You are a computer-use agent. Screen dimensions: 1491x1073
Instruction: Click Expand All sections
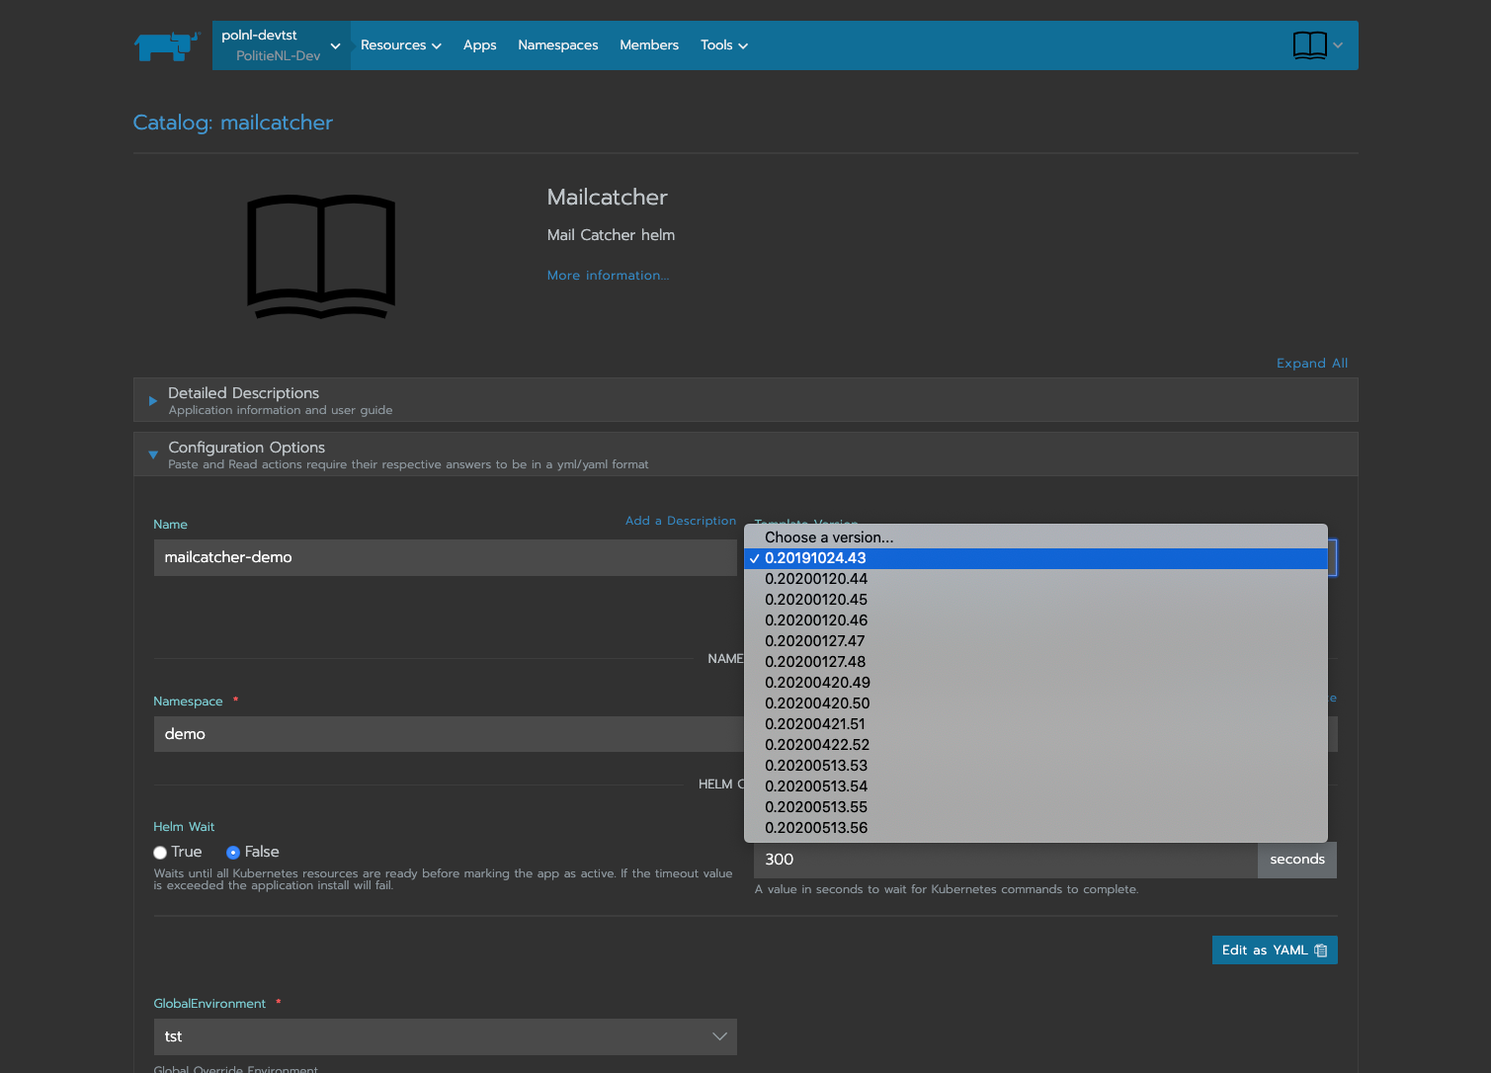tap(1312, 364)
